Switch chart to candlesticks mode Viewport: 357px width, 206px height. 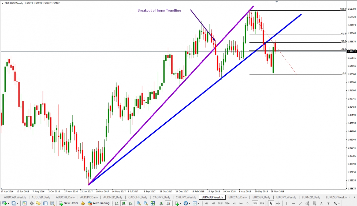(124, 203)
